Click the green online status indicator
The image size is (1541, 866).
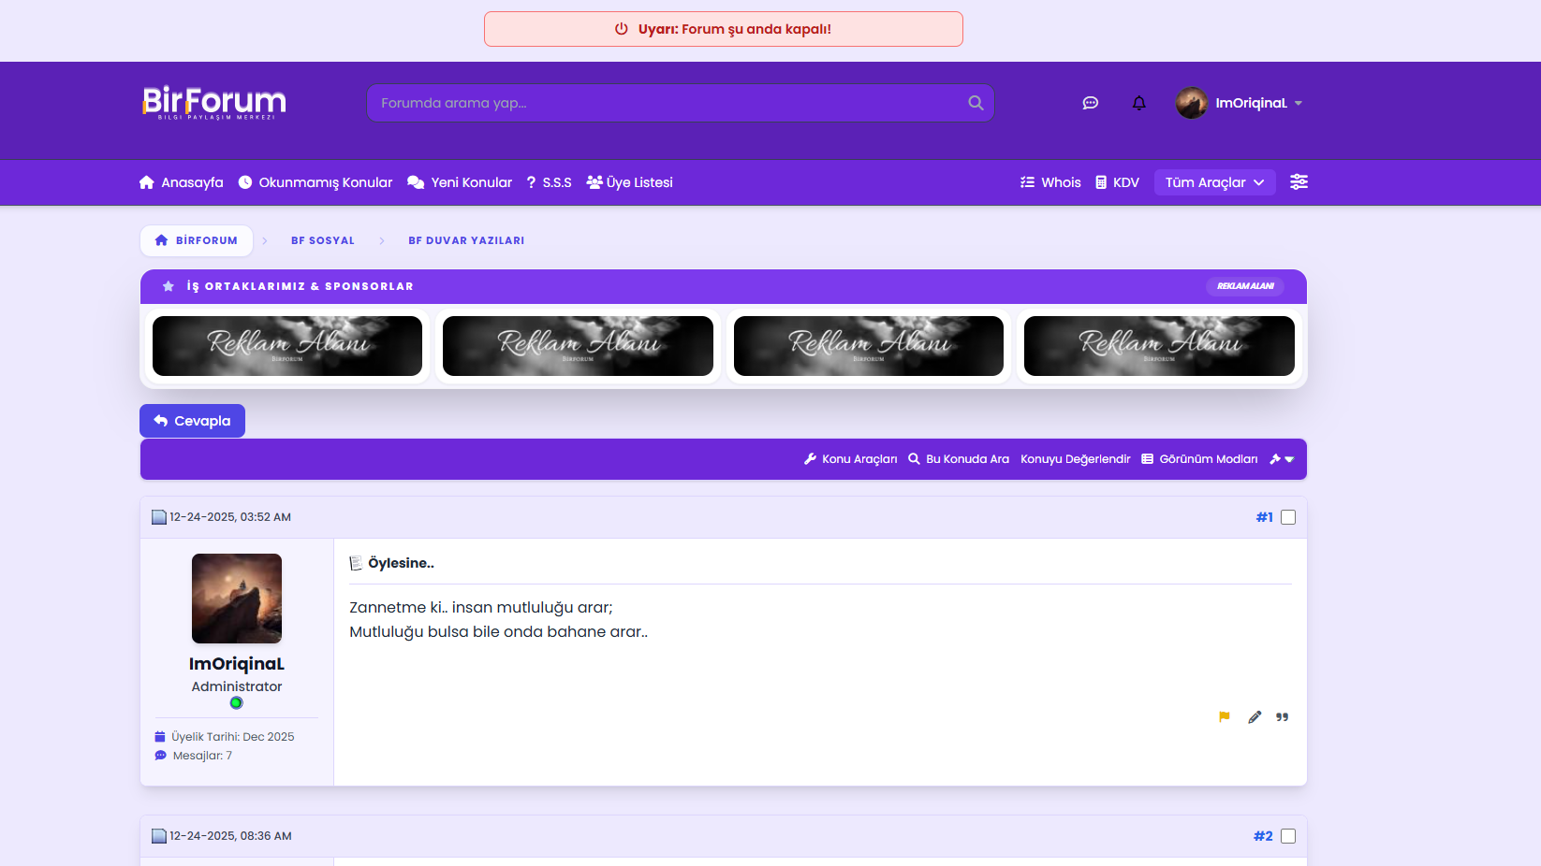237,703
